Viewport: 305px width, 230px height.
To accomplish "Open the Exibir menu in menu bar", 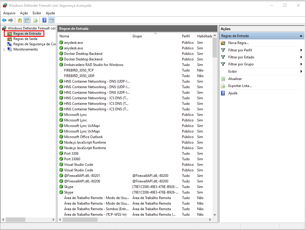I will pyautogui.click(x=37, y=13).
